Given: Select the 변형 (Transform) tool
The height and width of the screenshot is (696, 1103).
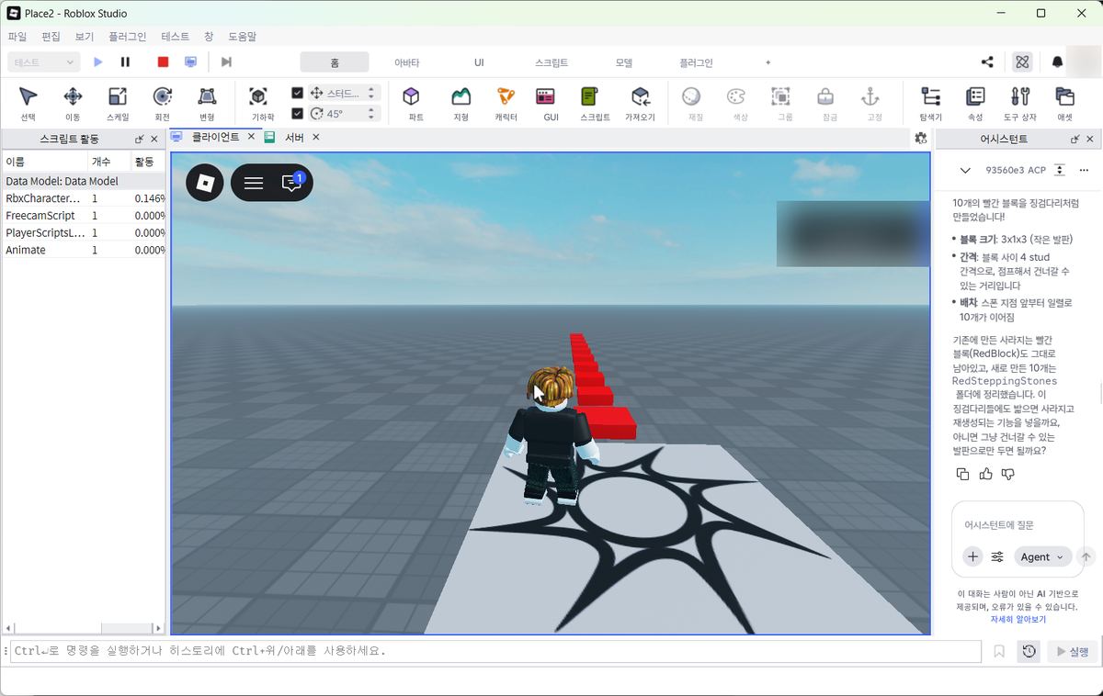Looking at the screenshot, I should pos(207,103).
